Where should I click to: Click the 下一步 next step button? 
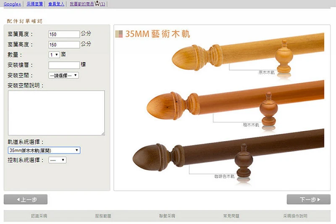click(309, 199)
